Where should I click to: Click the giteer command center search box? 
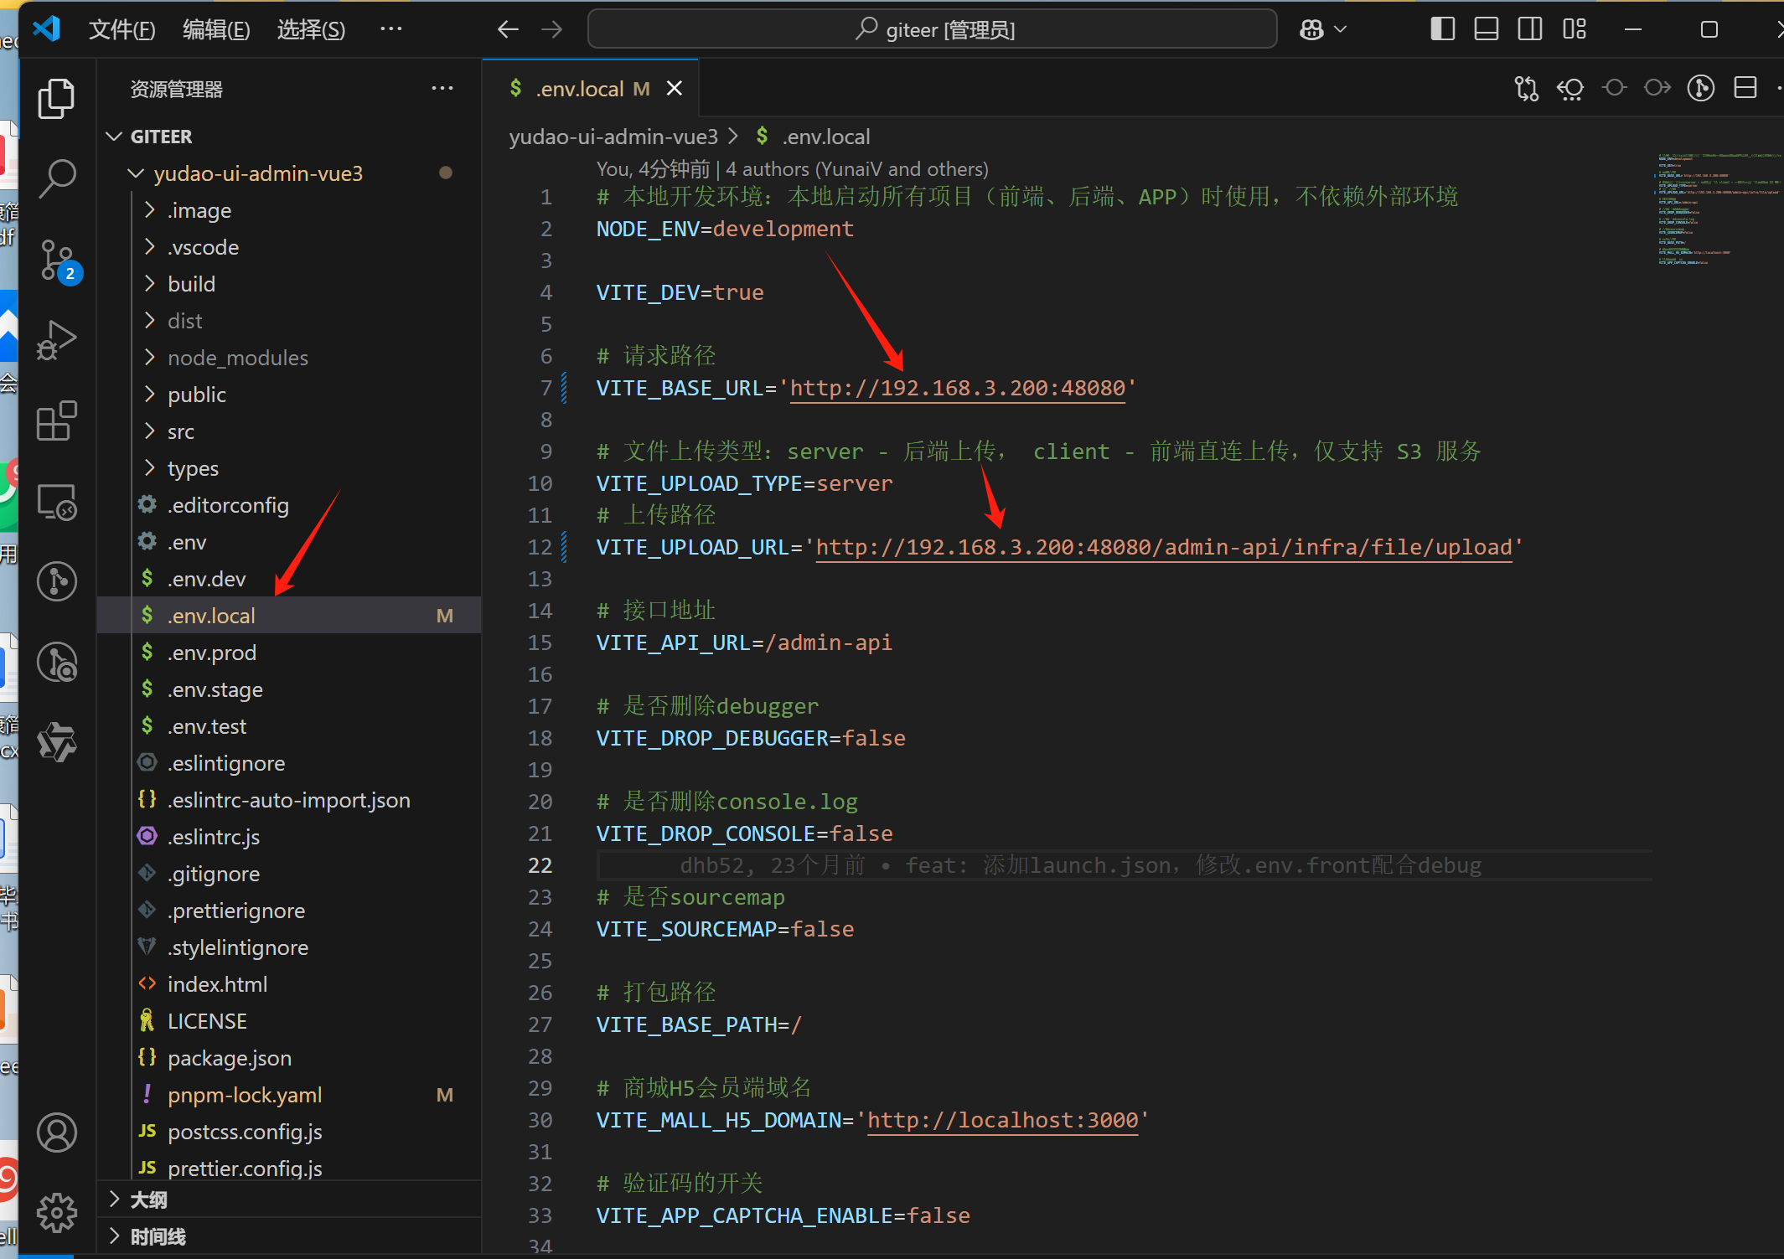coord(933,30)
